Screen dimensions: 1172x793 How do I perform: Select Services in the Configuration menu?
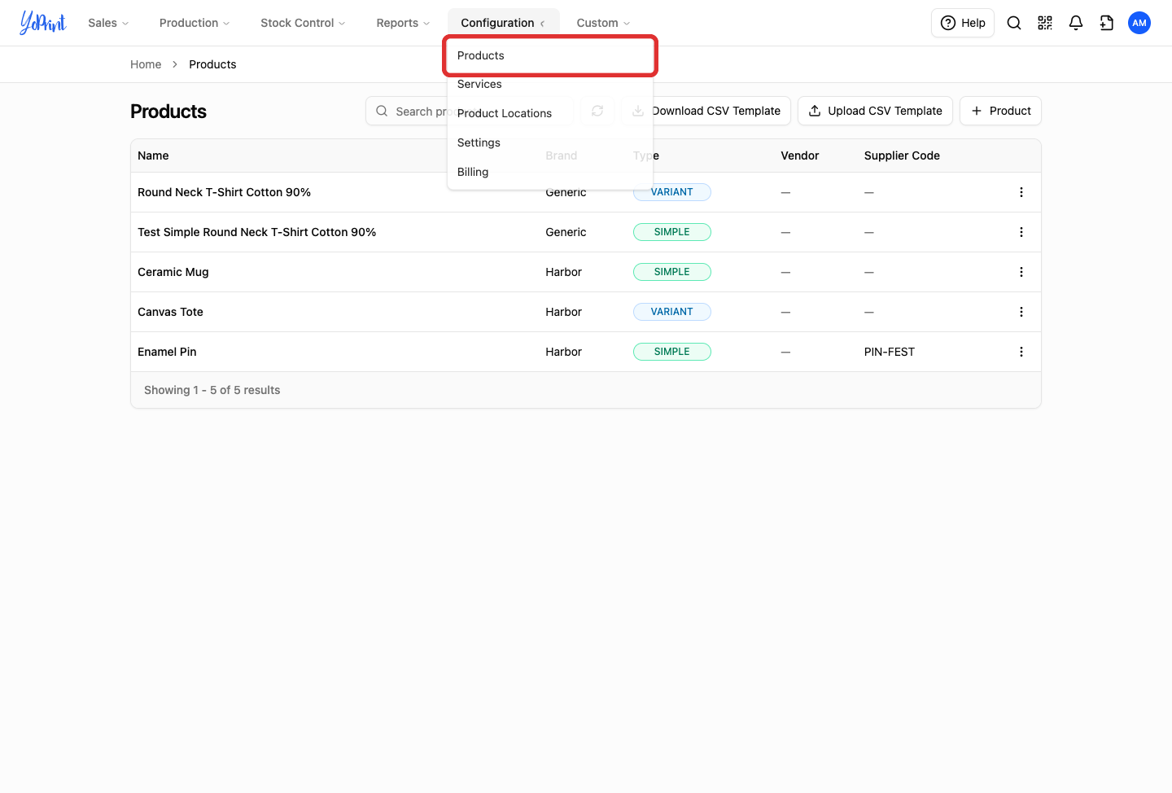click(550, 84)
